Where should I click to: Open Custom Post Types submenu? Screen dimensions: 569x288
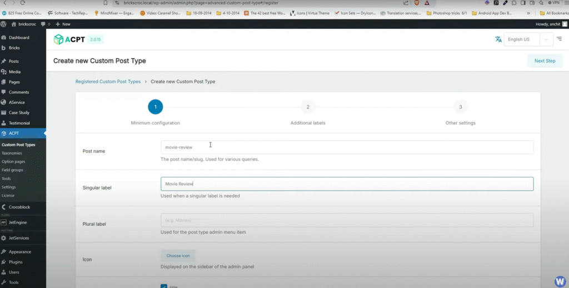18,145
